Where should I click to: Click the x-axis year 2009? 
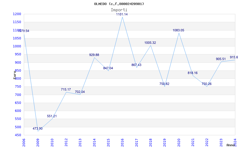point(38,143)
